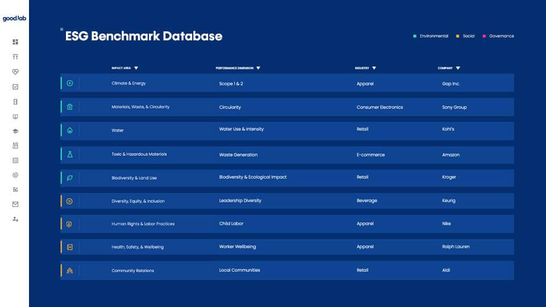Click the Scope 1 & 2 cell
The image size is (546, 307).
(x=231, y=84)
